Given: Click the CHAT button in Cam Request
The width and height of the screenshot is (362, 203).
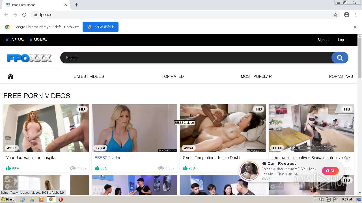Looking at the screenshot, I should coord(330,171).
